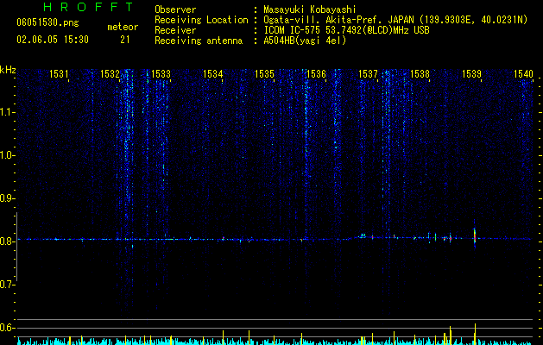This screenshot has height=345, width=543.
Task: Click the 1535 time marker
Action: tap(264, 73)
